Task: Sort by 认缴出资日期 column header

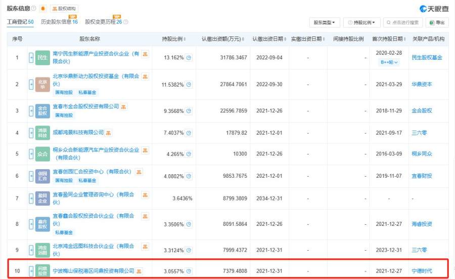Action: (269, 39)
